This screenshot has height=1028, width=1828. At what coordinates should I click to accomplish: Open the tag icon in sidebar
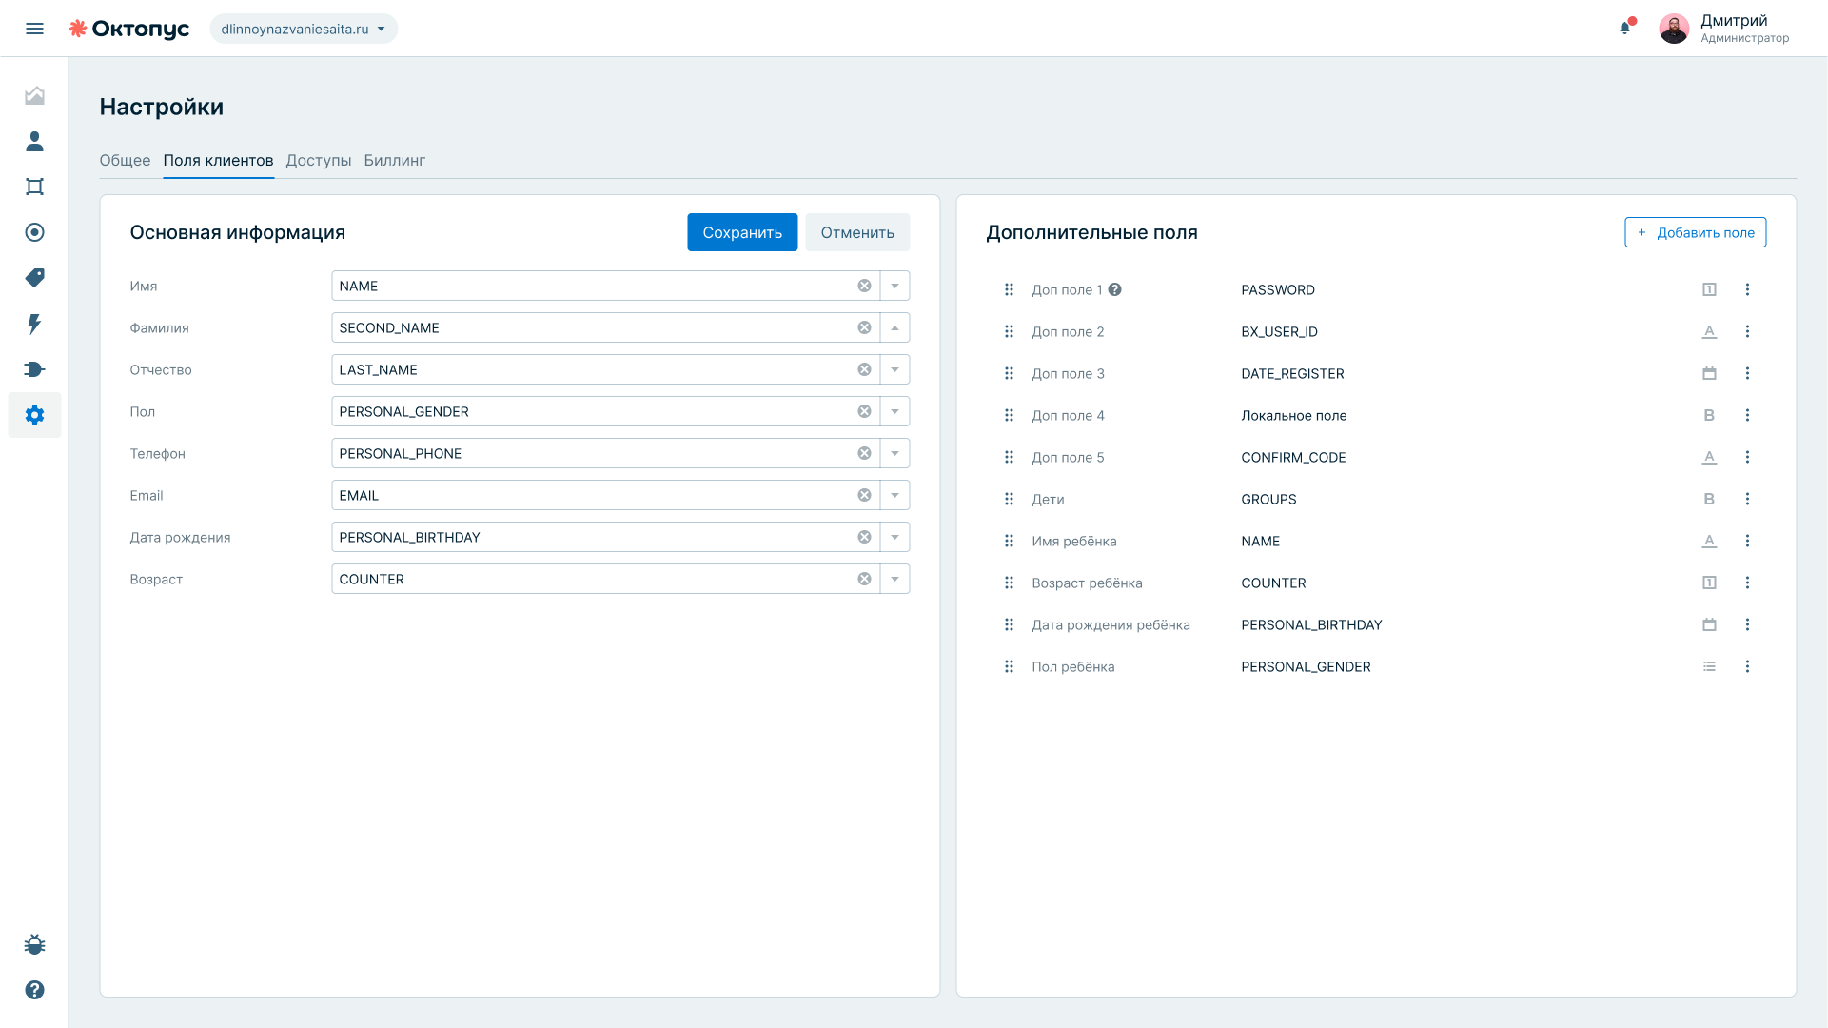tap(34, 278)
